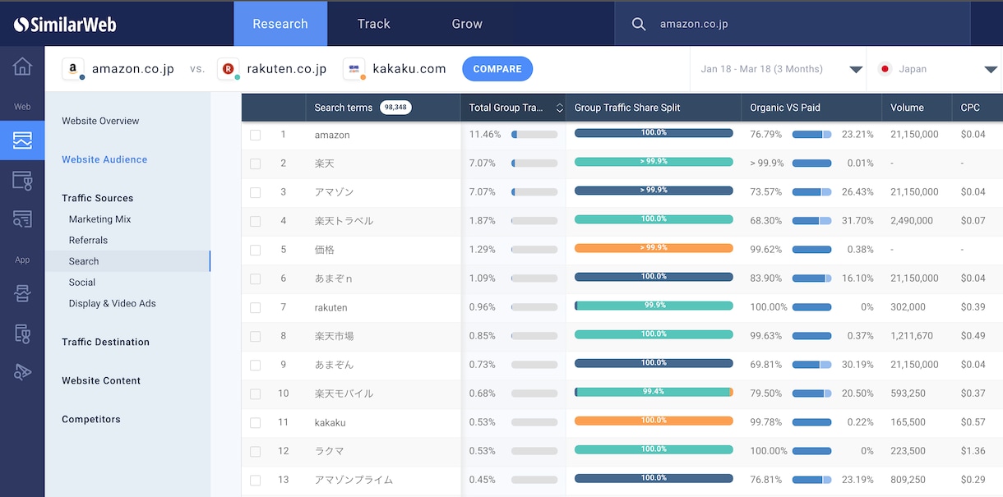Click the rakuten.co.jp favicon
Screen dimensions: 1003x497
coord(228,69)
